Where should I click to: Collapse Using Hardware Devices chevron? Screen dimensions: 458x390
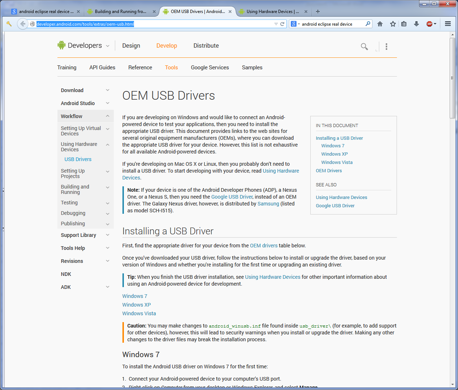pos(108,144)
